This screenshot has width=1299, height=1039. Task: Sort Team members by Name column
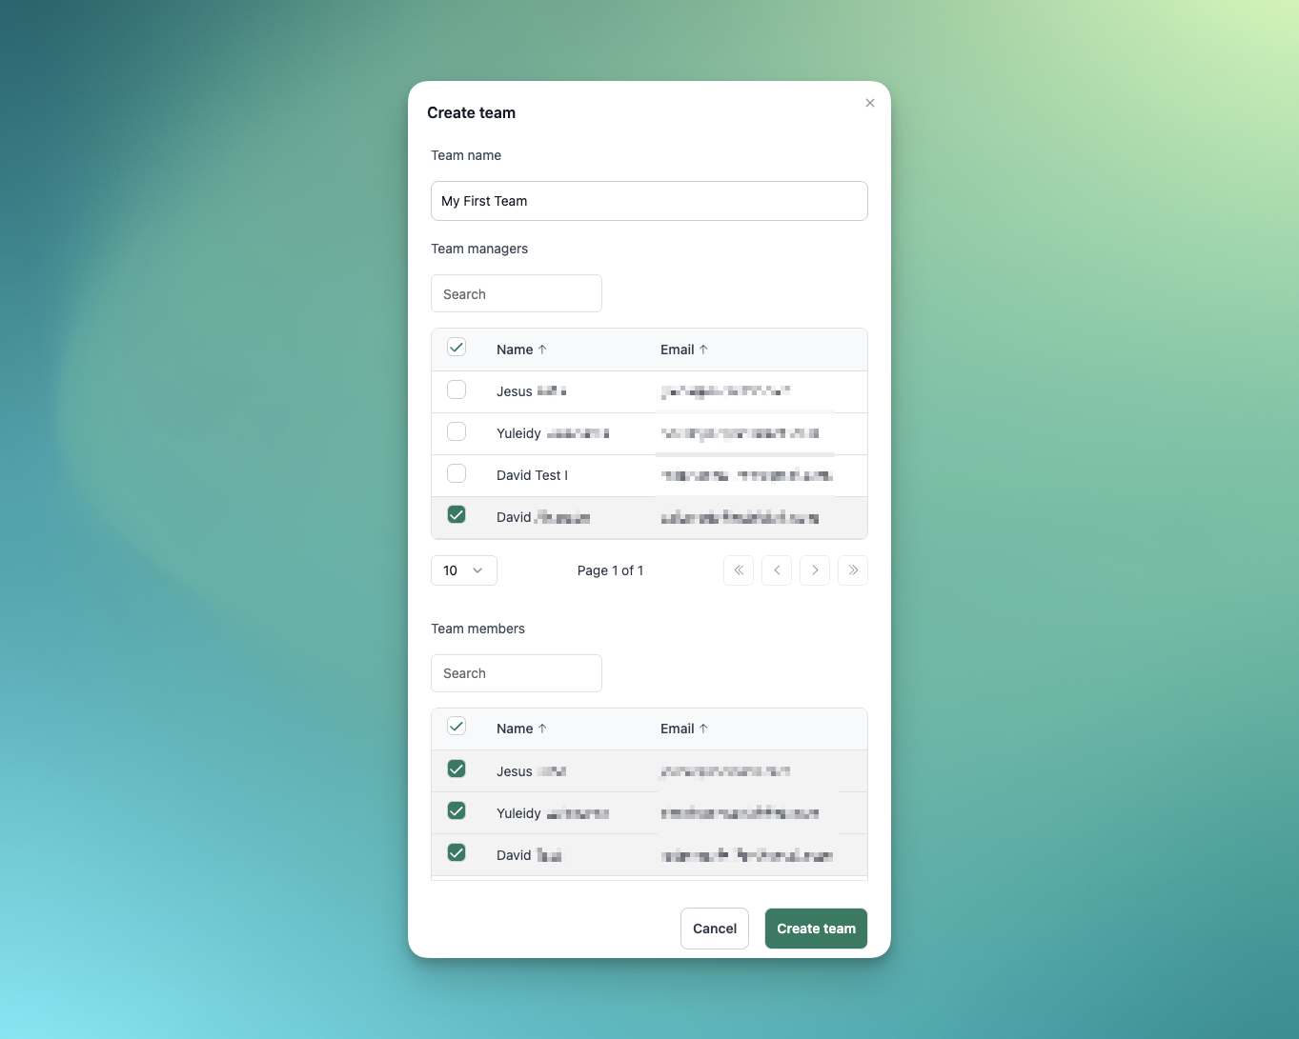coord(521,729)
